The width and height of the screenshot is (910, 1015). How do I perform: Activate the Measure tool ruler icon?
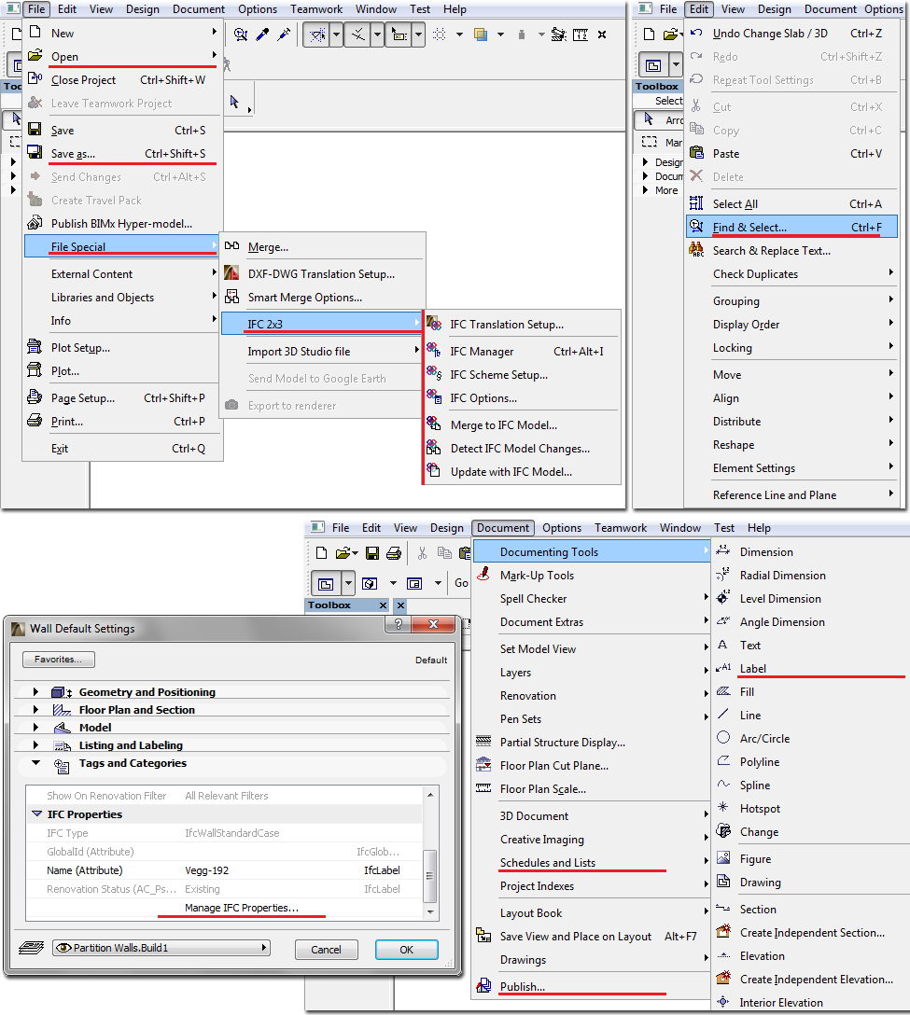pyautogui.click(x=580, y=35)
